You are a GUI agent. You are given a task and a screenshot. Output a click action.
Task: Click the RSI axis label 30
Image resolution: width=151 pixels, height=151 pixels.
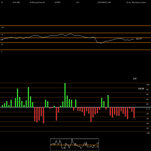point(2,44)
